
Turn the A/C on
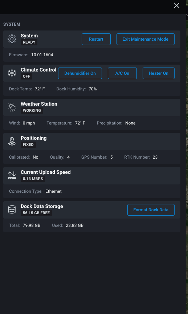tap(122, 73)
